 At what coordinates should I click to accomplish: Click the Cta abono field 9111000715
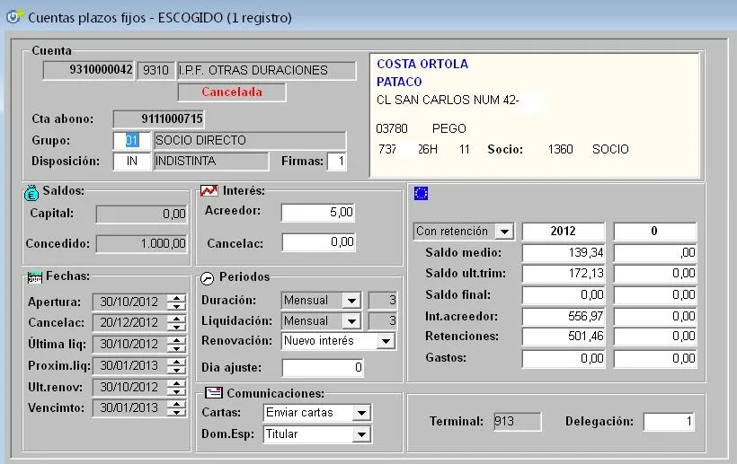(x=159, y=118)
